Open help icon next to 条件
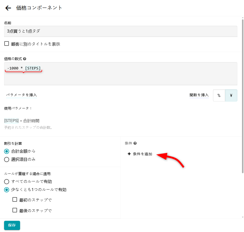 [135, 143]
